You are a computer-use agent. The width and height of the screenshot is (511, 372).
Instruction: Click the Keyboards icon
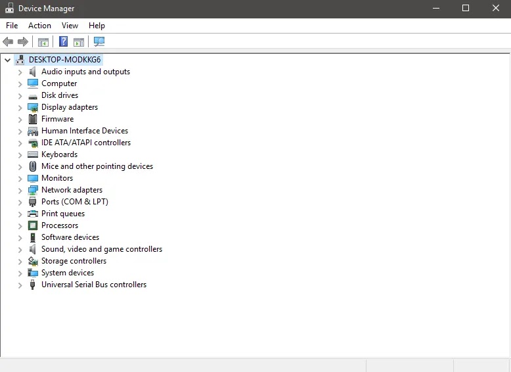tap(33, 154)
